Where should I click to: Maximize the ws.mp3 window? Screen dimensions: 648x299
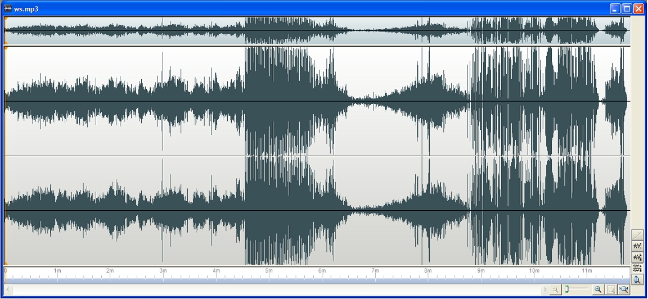click(627, 8)
